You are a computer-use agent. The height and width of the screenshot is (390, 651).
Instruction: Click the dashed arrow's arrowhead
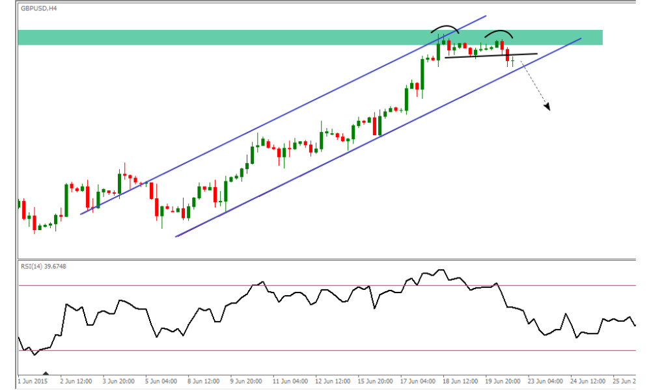[x=547, y=107]
